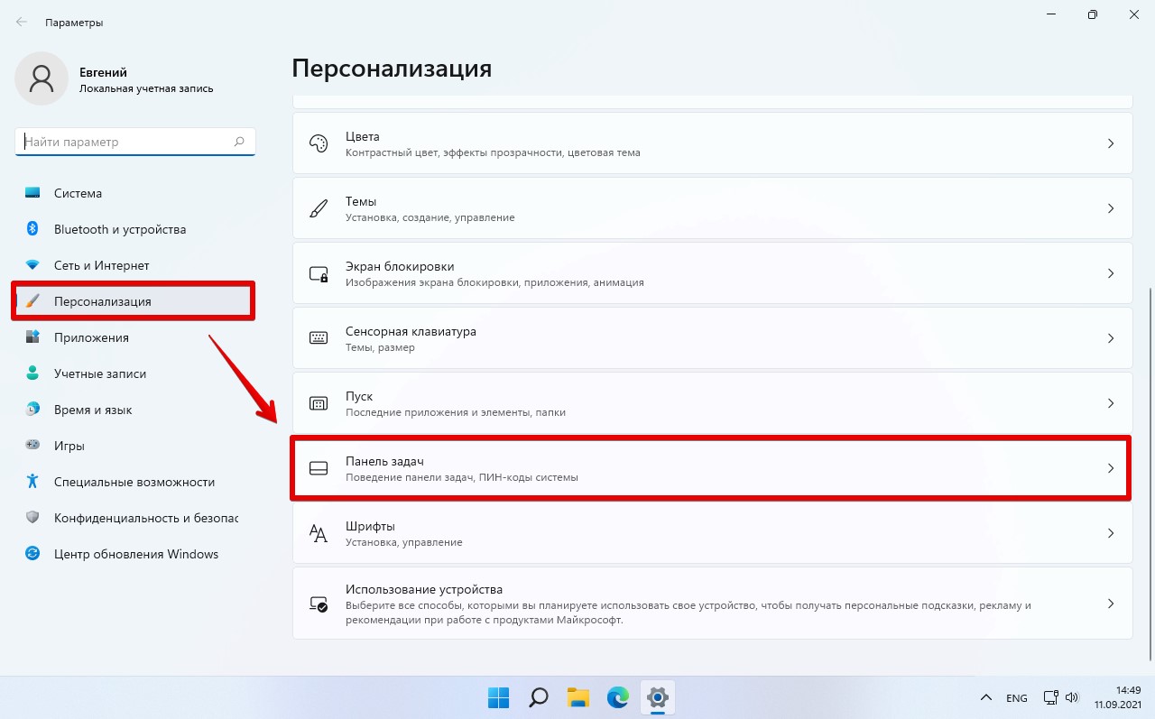Launch Microsoft Edge from the taskbar

(x=618, y=696)
